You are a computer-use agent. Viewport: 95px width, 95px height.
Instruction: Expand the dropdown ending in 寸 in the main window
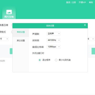click(4, 39)
